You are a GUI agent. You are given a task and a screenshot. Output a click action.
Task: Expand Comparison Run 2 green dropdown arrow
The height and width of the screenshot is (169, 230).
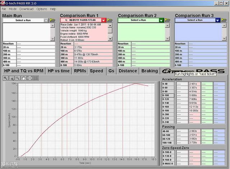pyautogui.click(x=161, y=20)
